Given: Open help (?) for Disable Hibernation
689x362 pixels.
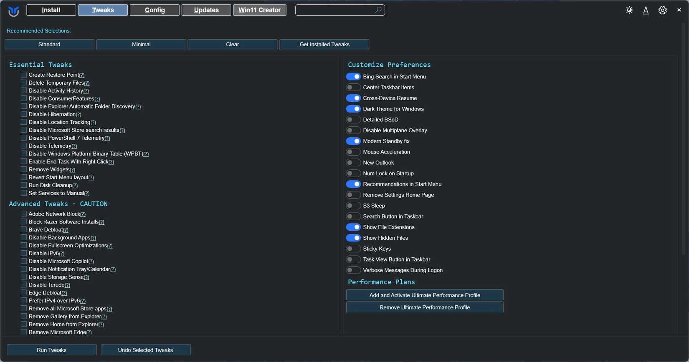Looking at the screenshot, I should tap(79, 115).
